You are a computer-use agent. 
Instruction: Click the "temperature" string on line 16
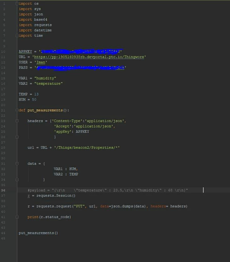pyautogui.click(x=48, y=83)
